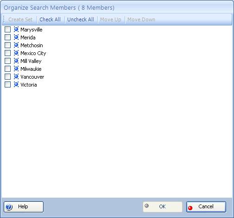Screen dimensions: 234x218
Task: Click the member icon beside Victoria
Action: pyautogui.click(x=16, y=84)
